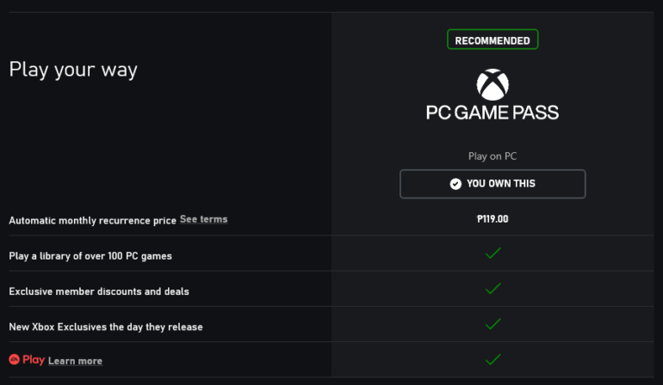Click the red EA circular logo

[x=14, y=359]
